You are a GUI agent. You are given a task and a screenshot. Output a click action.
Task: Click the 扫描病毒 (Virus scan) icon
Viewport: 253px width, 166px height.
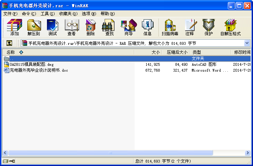click(170, 27)
